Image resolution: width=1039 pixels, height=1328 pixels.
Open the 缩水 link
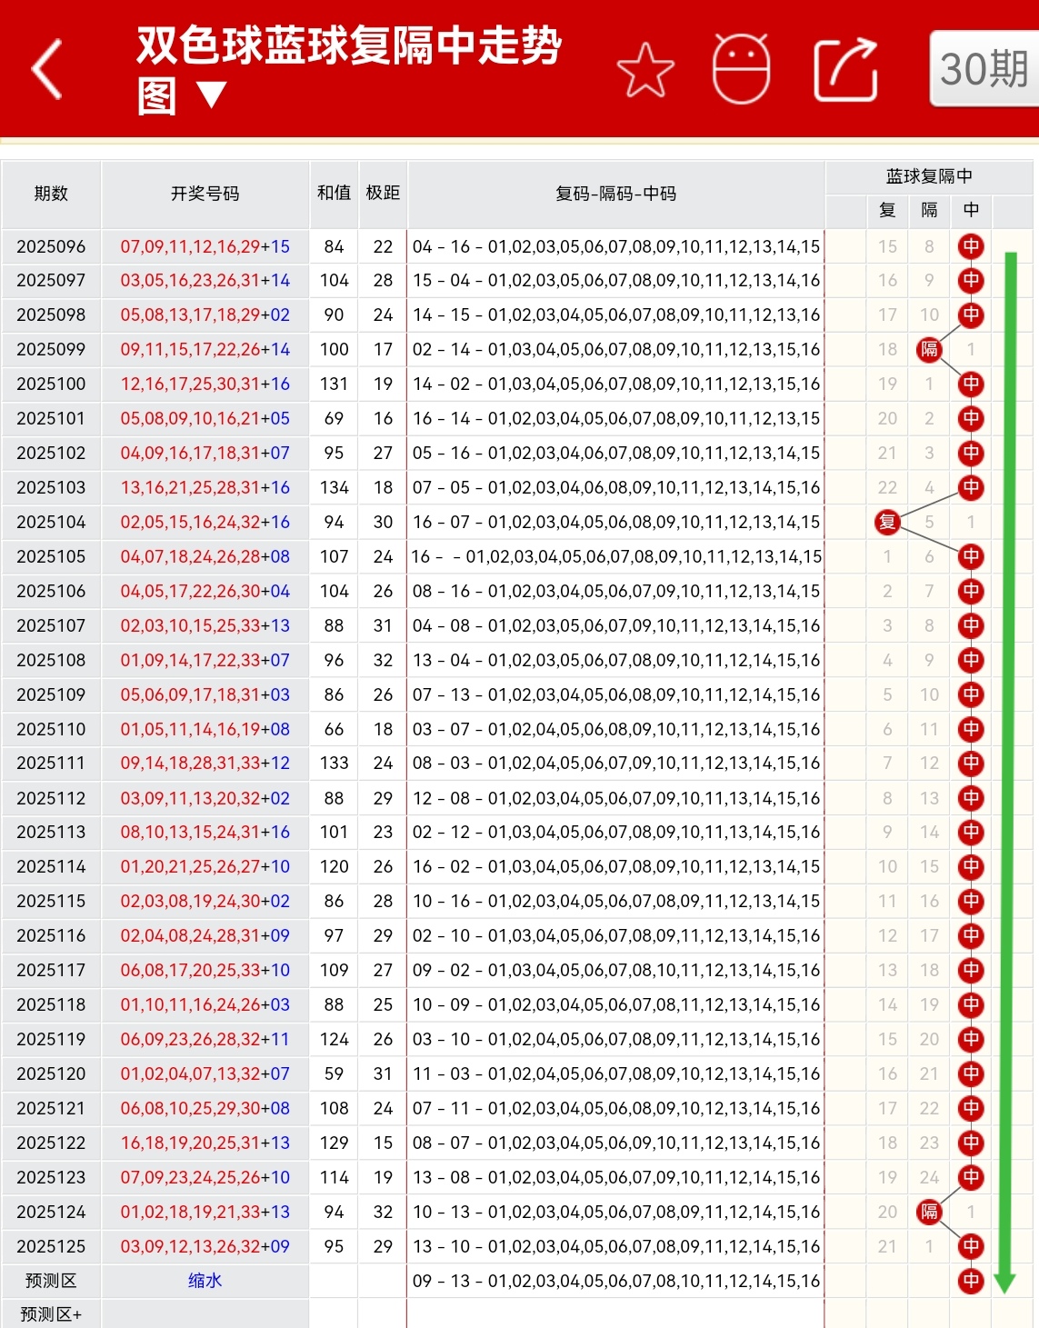205,1281
